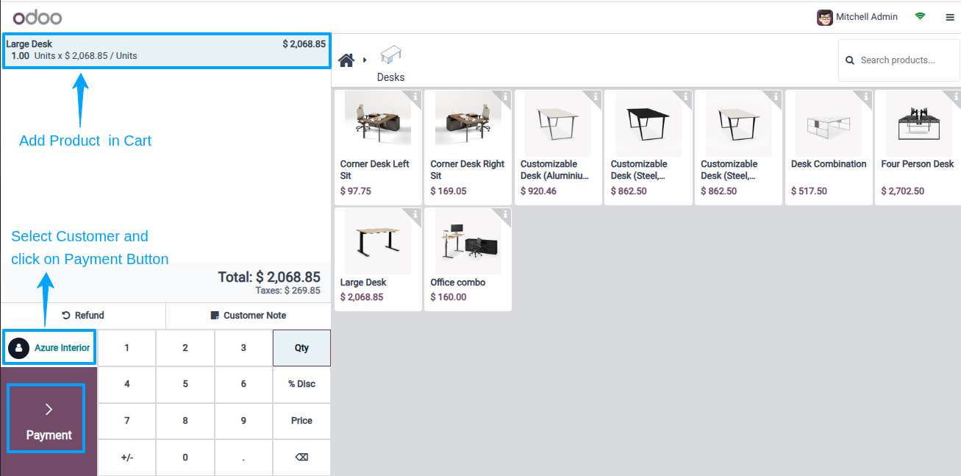Click the search magnifier icon
This screenshot has width=961, height=476.
click(850, 60)
